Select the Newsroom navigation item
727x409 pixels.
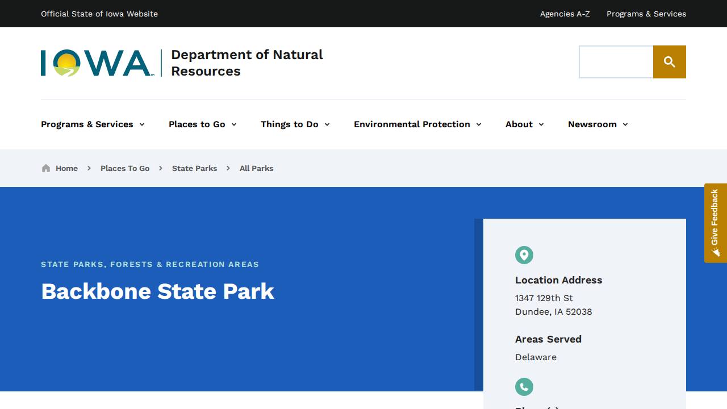[592, 124]
